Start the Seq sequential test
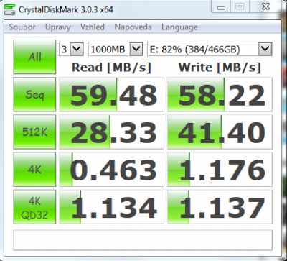The image size is (287, 261). [x=34, y=94]
